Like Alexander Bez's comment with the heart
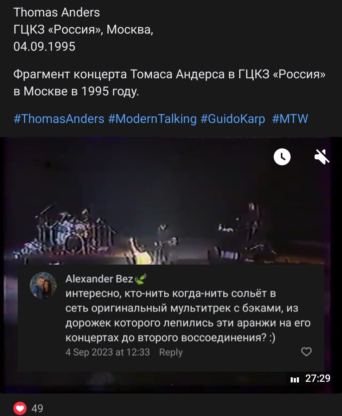 pyautogui.click(x=306, y=352)
